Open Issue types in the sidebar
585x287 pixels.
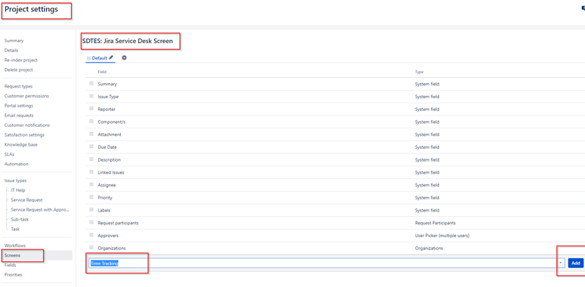pyautogui.click(x=15, y=181)
